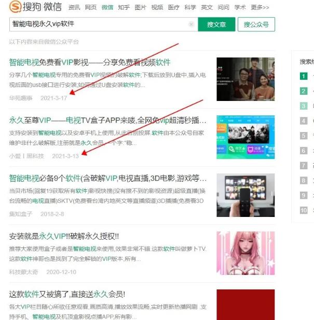This screenshot has width=314, height=320.
Task: Open the 集知盒子 account link
Action: pyautogui.click(x=21, y=214)
